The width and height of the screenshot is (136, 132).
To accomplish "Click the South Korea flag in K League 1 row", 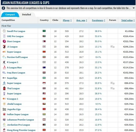I will pyautogui.click(x=44, y=62).
